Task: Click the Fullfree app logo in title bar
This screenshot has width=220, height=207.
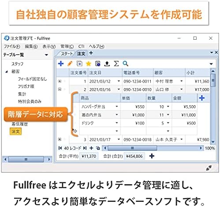Action: pos(7,38)
